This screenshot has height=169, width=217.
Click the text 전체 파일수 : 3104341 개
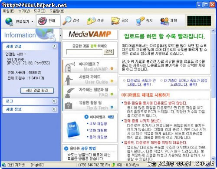point(26,78)
